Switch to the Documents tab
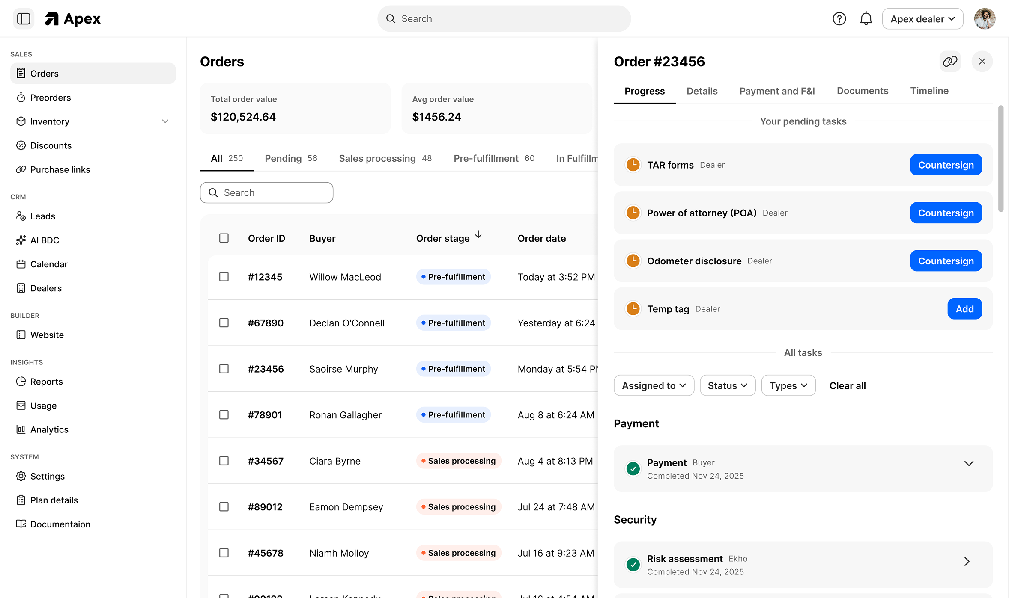This screenshot has height=598, width=1009. pos(862,91)
